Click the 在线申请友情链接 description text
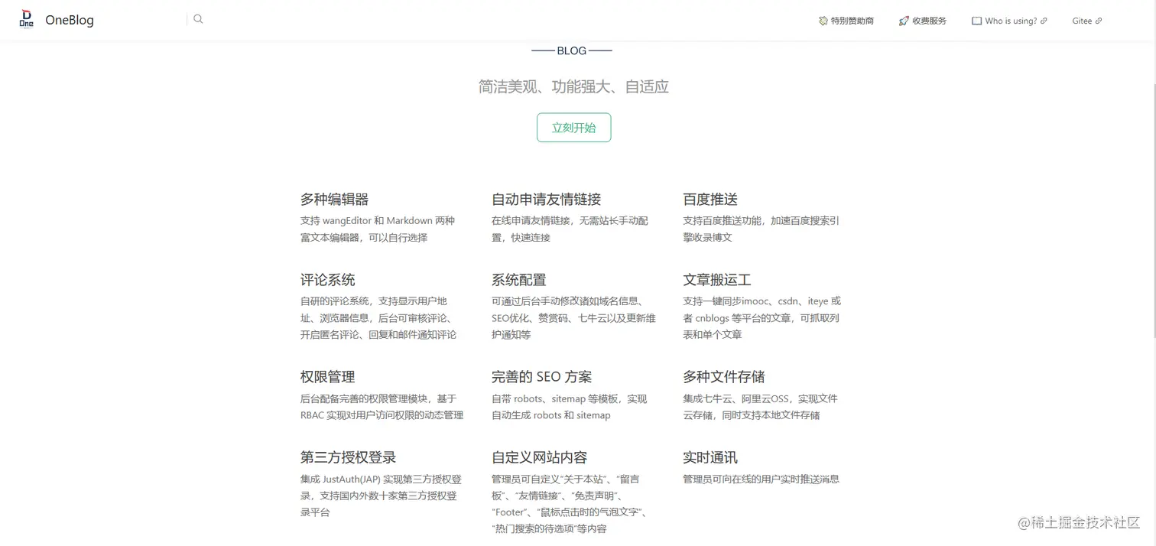1156x546 pixels. click(570, 229)
